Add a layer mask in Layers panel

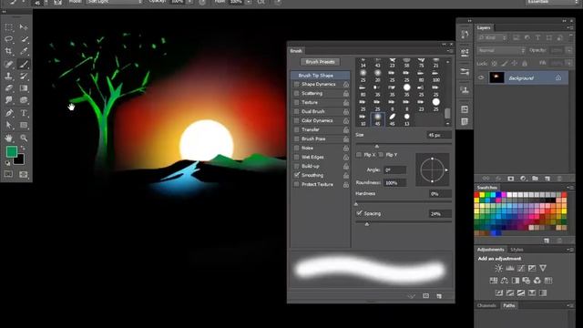coord(510,179)
